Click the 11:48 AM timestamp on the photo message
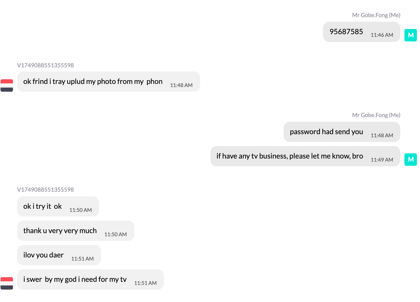The width and height of the screenshot is (420, 302). [181, 85]
